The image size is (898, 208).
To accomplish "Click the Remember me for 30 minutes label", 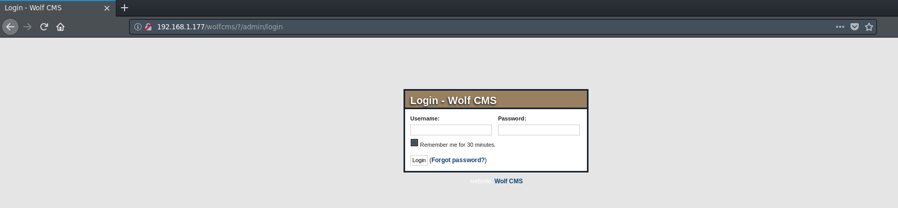I will click(x=458, y=145).
